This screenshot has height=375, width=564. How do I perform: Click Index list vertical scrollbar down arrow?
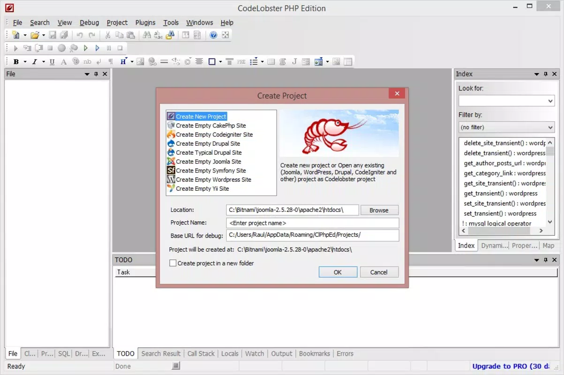pyautogui.click(x=550, y=222)
